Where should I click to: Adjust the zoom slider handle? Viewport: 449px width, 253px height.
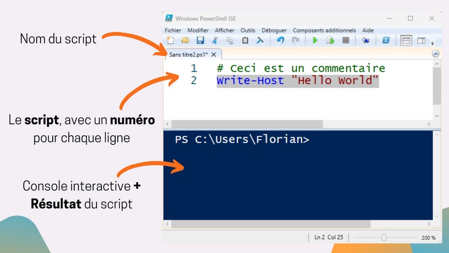384,237
